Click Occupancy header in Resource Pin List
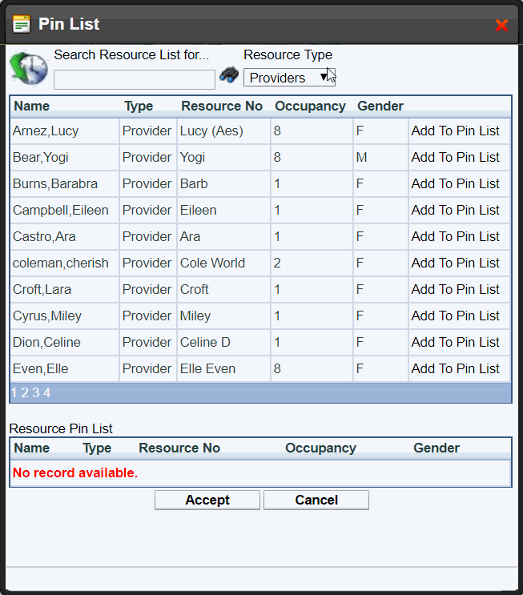523x595 pixels. [x=320, y=448]
